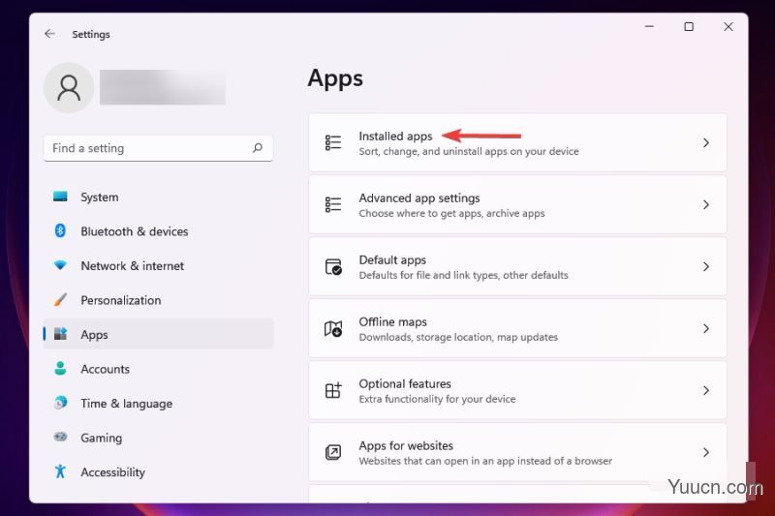Image resolution: width=775 pixels, height=516 pixels.
Task: Open Offline maps entry
Action: [x=517, y=328]
